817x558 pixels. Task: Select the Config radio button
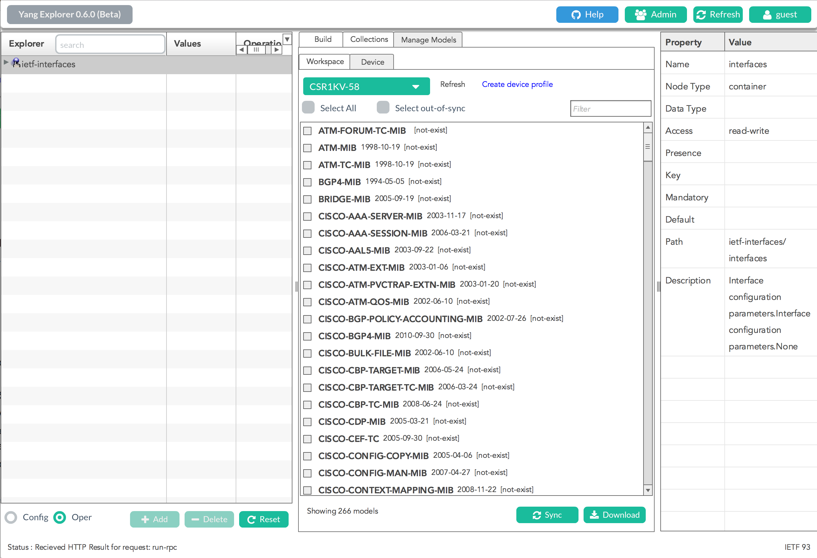click(11, 517)
